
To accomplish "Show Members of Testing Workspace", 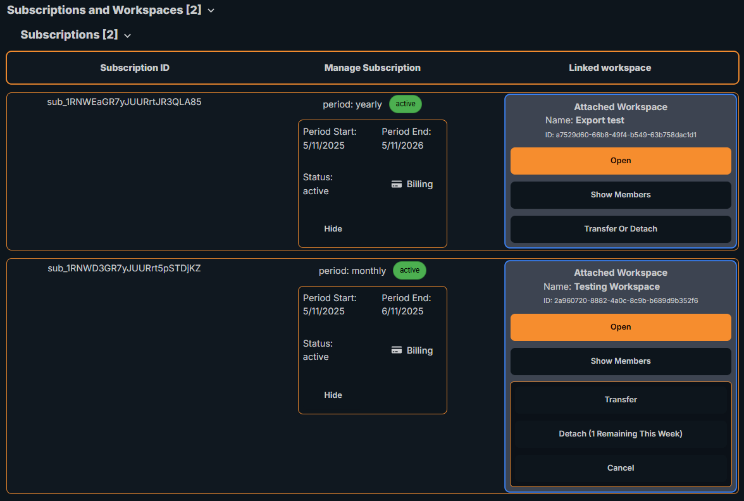I will point(621,361).
